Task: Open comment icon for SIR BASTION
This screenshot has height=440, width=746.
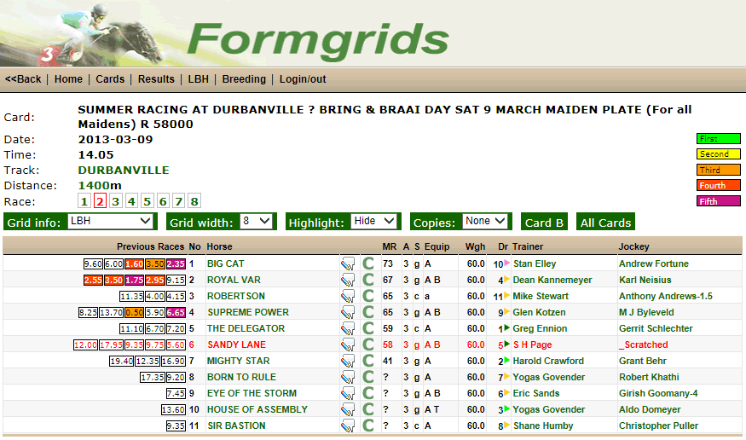Action: [348, 426]
